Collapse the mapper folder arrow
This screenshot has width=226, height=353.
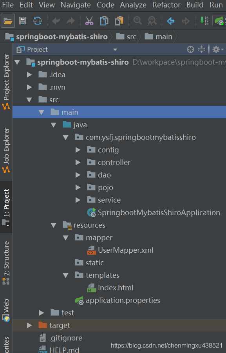(66, 238)
